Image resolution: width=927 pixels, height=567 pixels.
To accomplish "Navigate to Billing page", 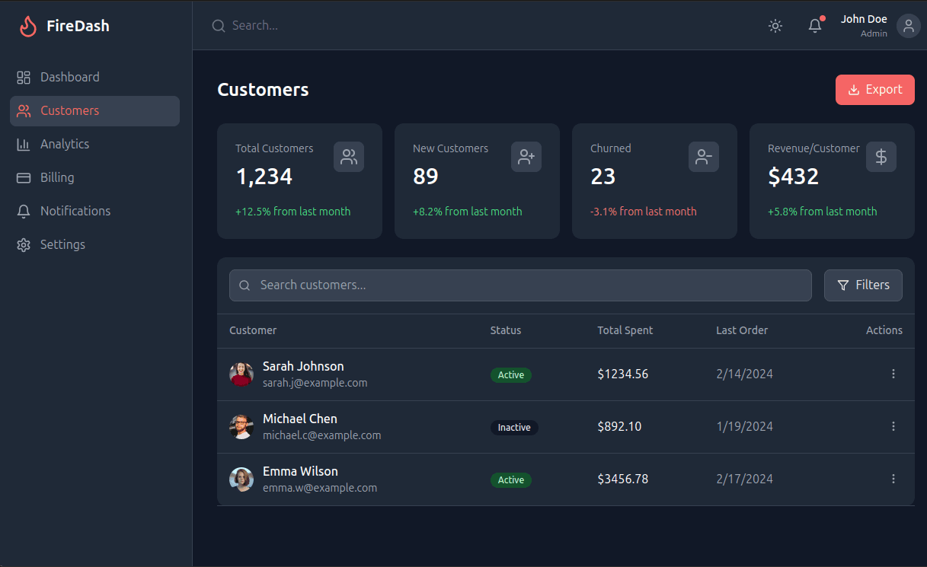I will pos(57,177).
